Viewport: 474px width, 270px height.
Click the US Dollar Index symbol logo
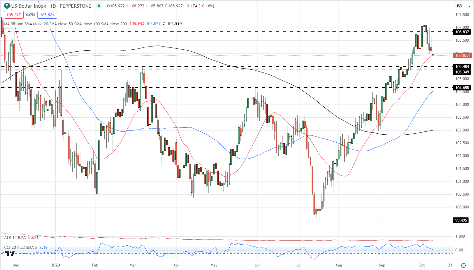click(x=7, y=6)
